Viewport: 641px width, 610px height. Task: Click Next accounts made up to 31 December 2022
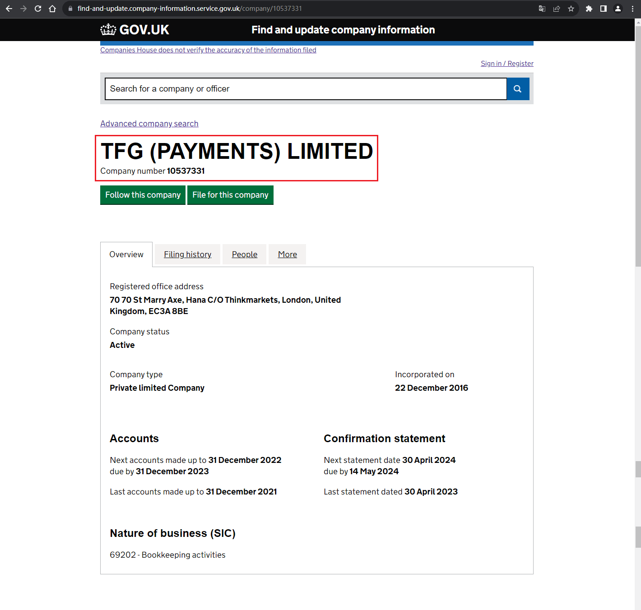(x=195, y=460)
